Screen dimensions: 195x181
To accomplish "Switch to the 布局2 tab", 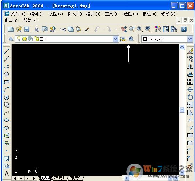I will pyautogui.click(x=75, y=178).
